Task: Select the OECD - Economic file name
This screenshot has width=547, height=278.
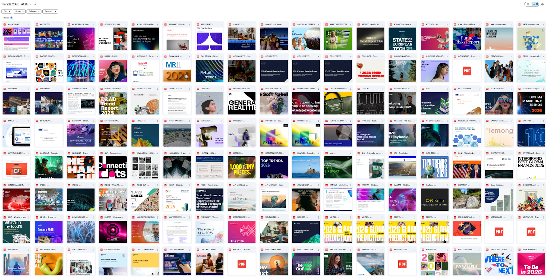Action: pyautogui.click(x=113, y=249)
